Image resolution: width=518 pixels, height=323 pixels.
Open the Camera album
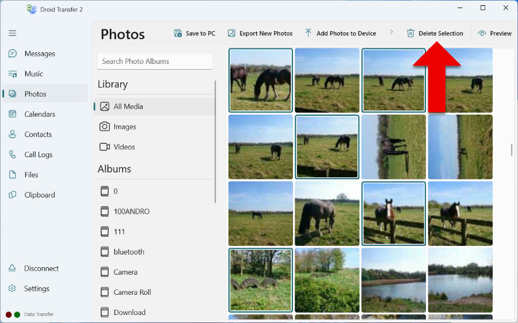pos(125,272)
